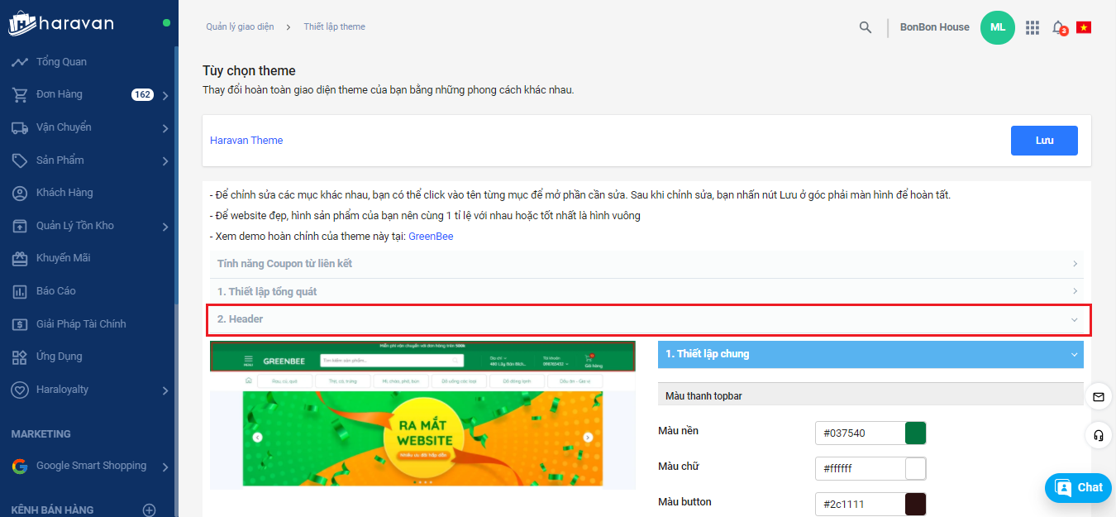The image size is (1116, 517).
Task: Click the Khuyến Mãi gift icon
Action: coord(20,259)
